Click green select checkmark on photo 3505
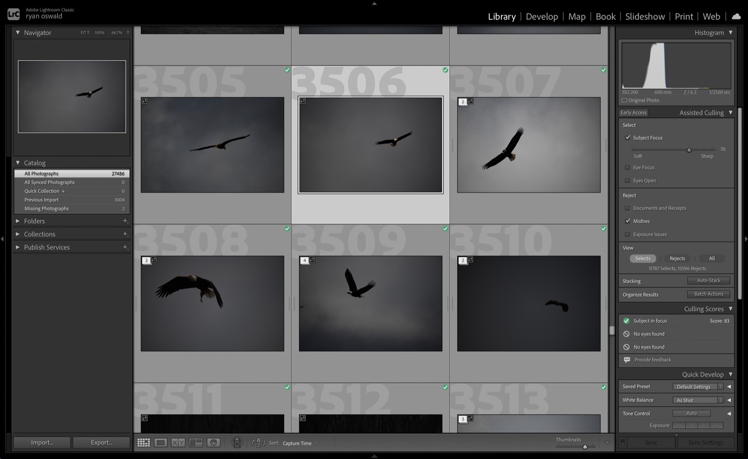 tap(287, 70)
